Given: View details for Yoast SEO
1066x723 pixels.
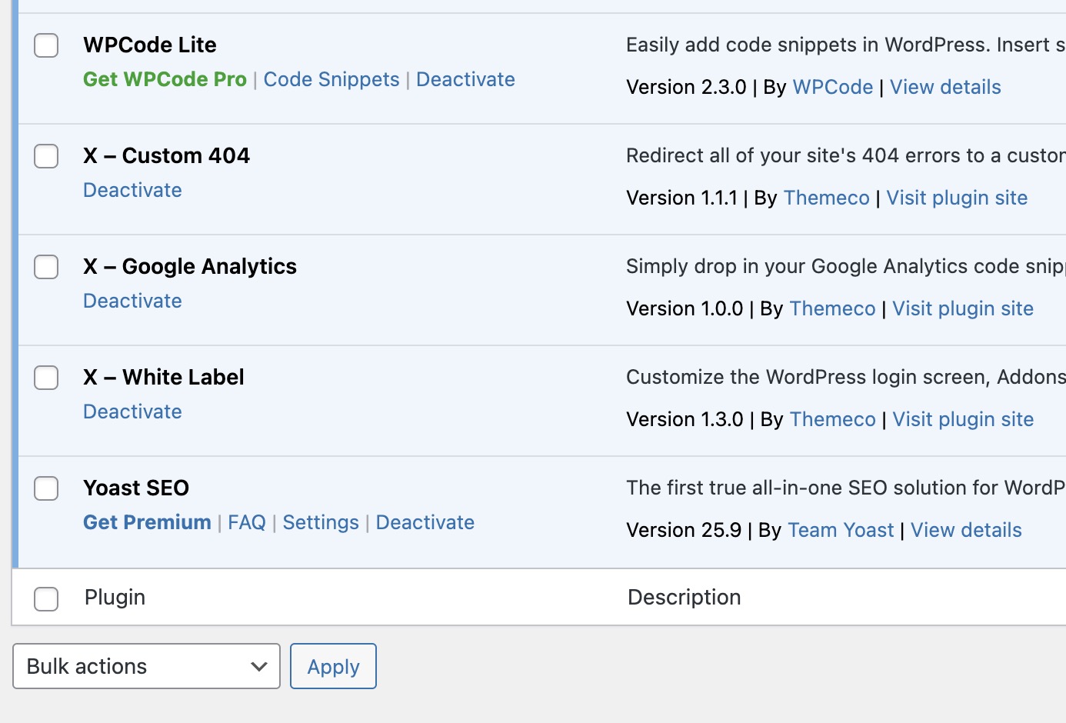Looking at the screenshot, I should click(x=966, y=530).
